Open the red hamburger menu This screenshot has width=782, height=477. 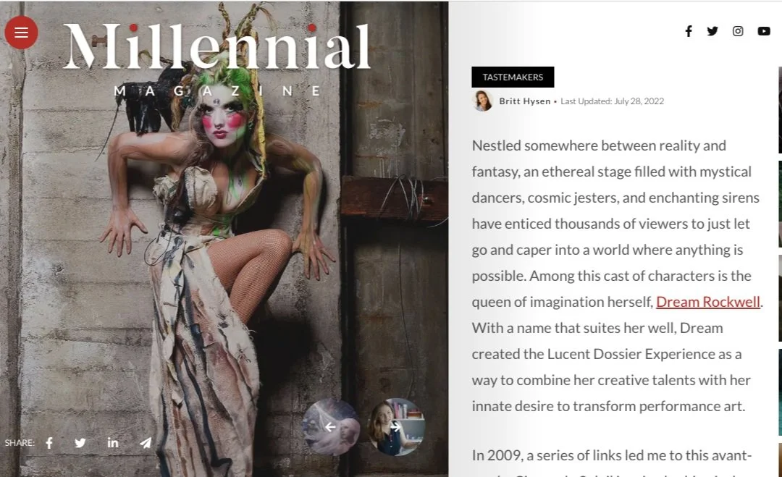coord(22,33)
